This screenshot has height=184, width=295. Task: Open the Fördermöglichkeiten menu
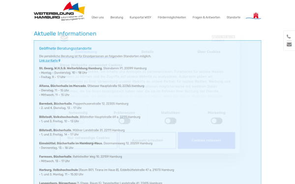(x=172, y=17)
